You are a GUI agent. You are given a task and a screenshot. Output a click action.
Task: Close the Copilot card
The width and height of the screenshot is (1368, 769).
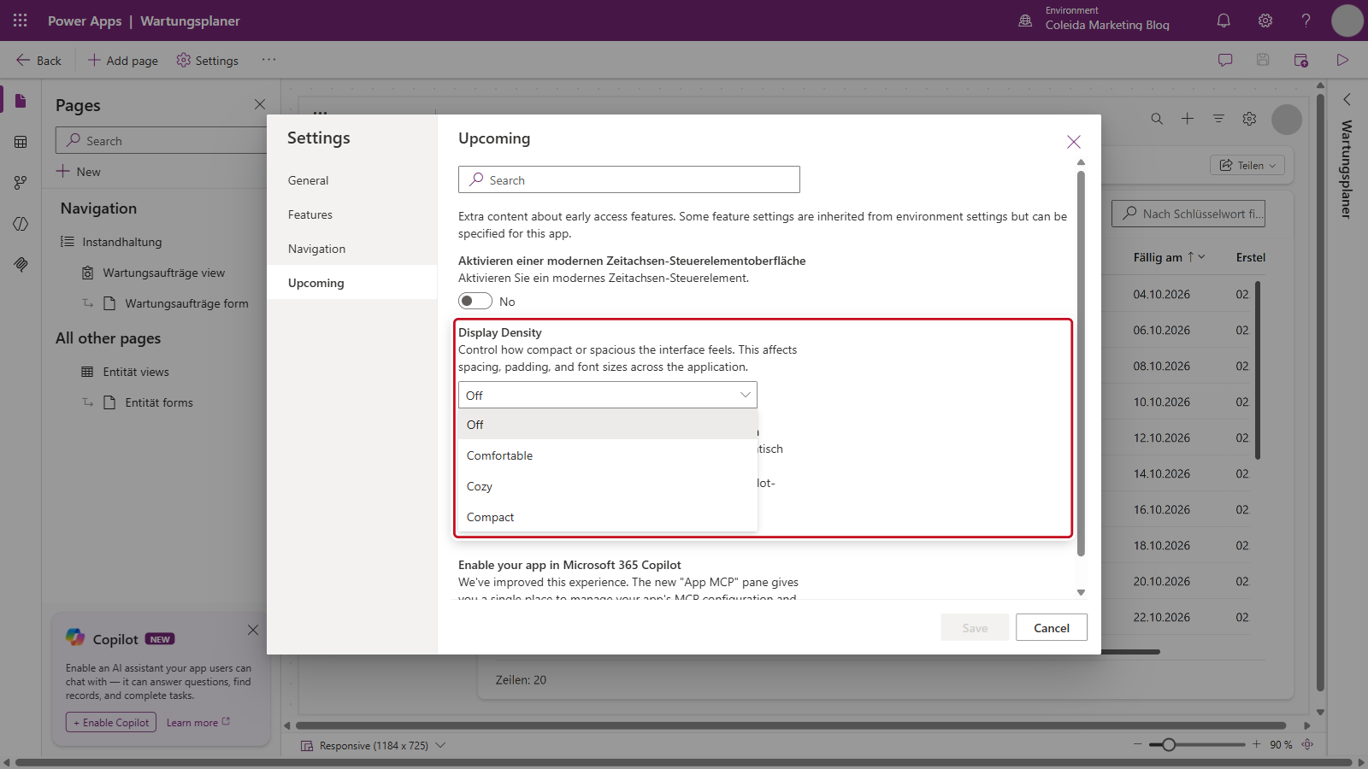253,630
